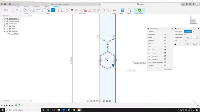Click the Flip arrow icon in Offset dialog
200x112 pixels.
(185, 40)
